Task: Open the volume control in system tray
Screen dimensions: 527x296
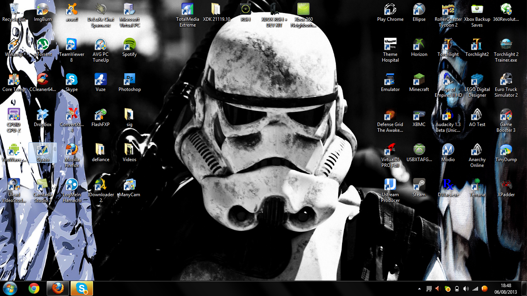Action: (x=466, y=289)
